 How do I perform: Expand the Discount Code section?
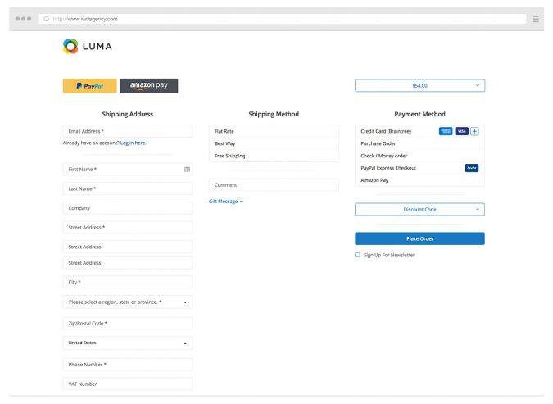coord(419,209)
